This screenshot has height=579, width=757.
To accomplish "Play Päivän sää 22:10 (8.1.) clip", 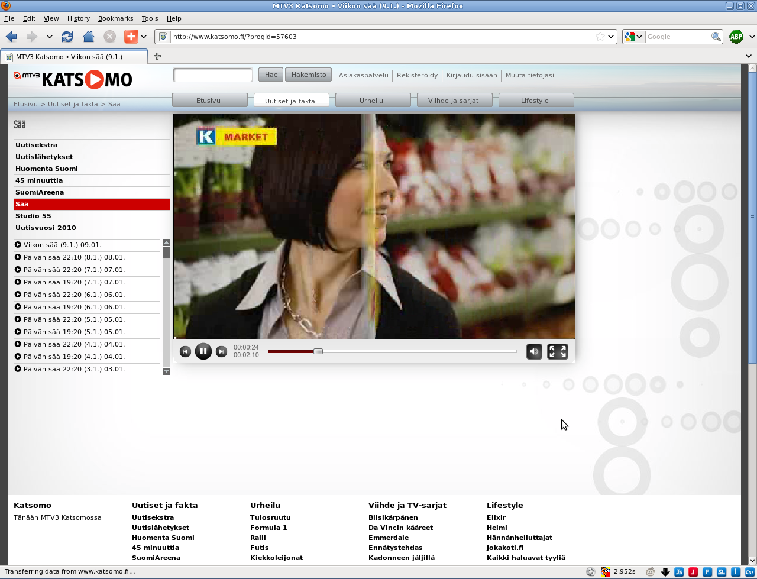I will pyautogui.click(x=74, y=257).
